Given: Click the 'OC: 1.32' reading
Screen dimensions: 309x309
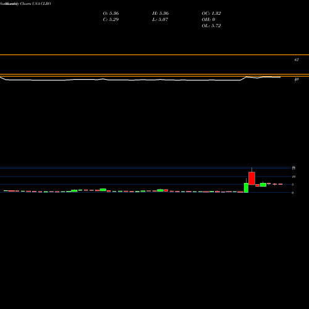Looking at the screenshot, I should (211, 14).
